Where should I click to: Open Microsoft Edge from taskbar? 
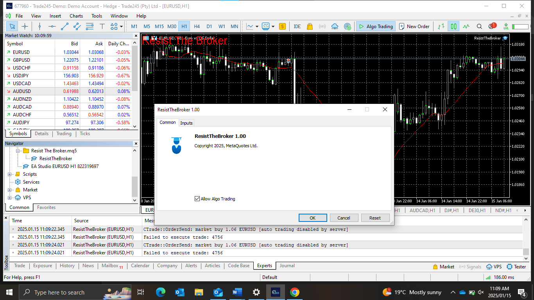(x=161, y=292)
